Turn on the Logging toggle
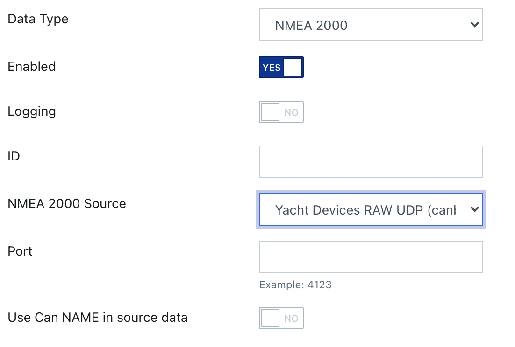The image size is (515, 347). [281, 112]
